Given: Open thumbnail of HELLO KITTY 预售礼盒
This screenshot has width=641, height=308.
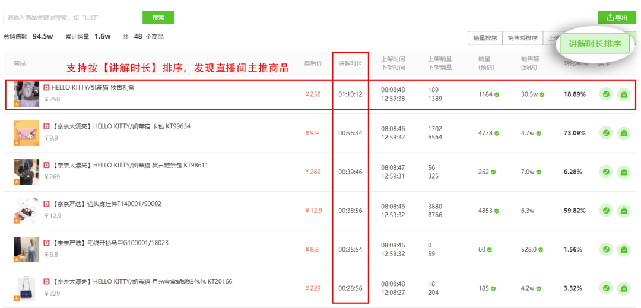Looking at the screenshot, I should pyautogui.click(x=27, y=94).
